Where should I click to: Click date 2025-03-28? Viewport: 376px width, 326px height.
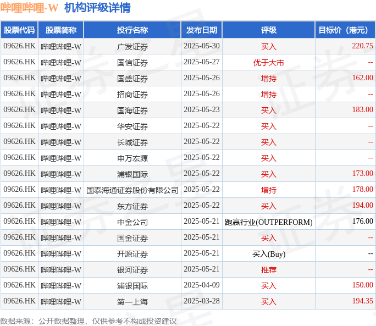point(202,301)
